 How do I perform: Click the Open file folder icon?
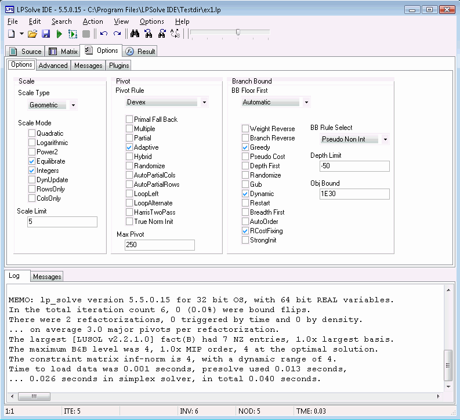pyautogui.click(x=33, y=34)
